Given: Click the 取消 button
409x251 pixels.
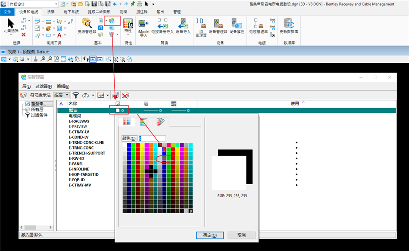Looking at the screenshot, I should click(241, 235).
